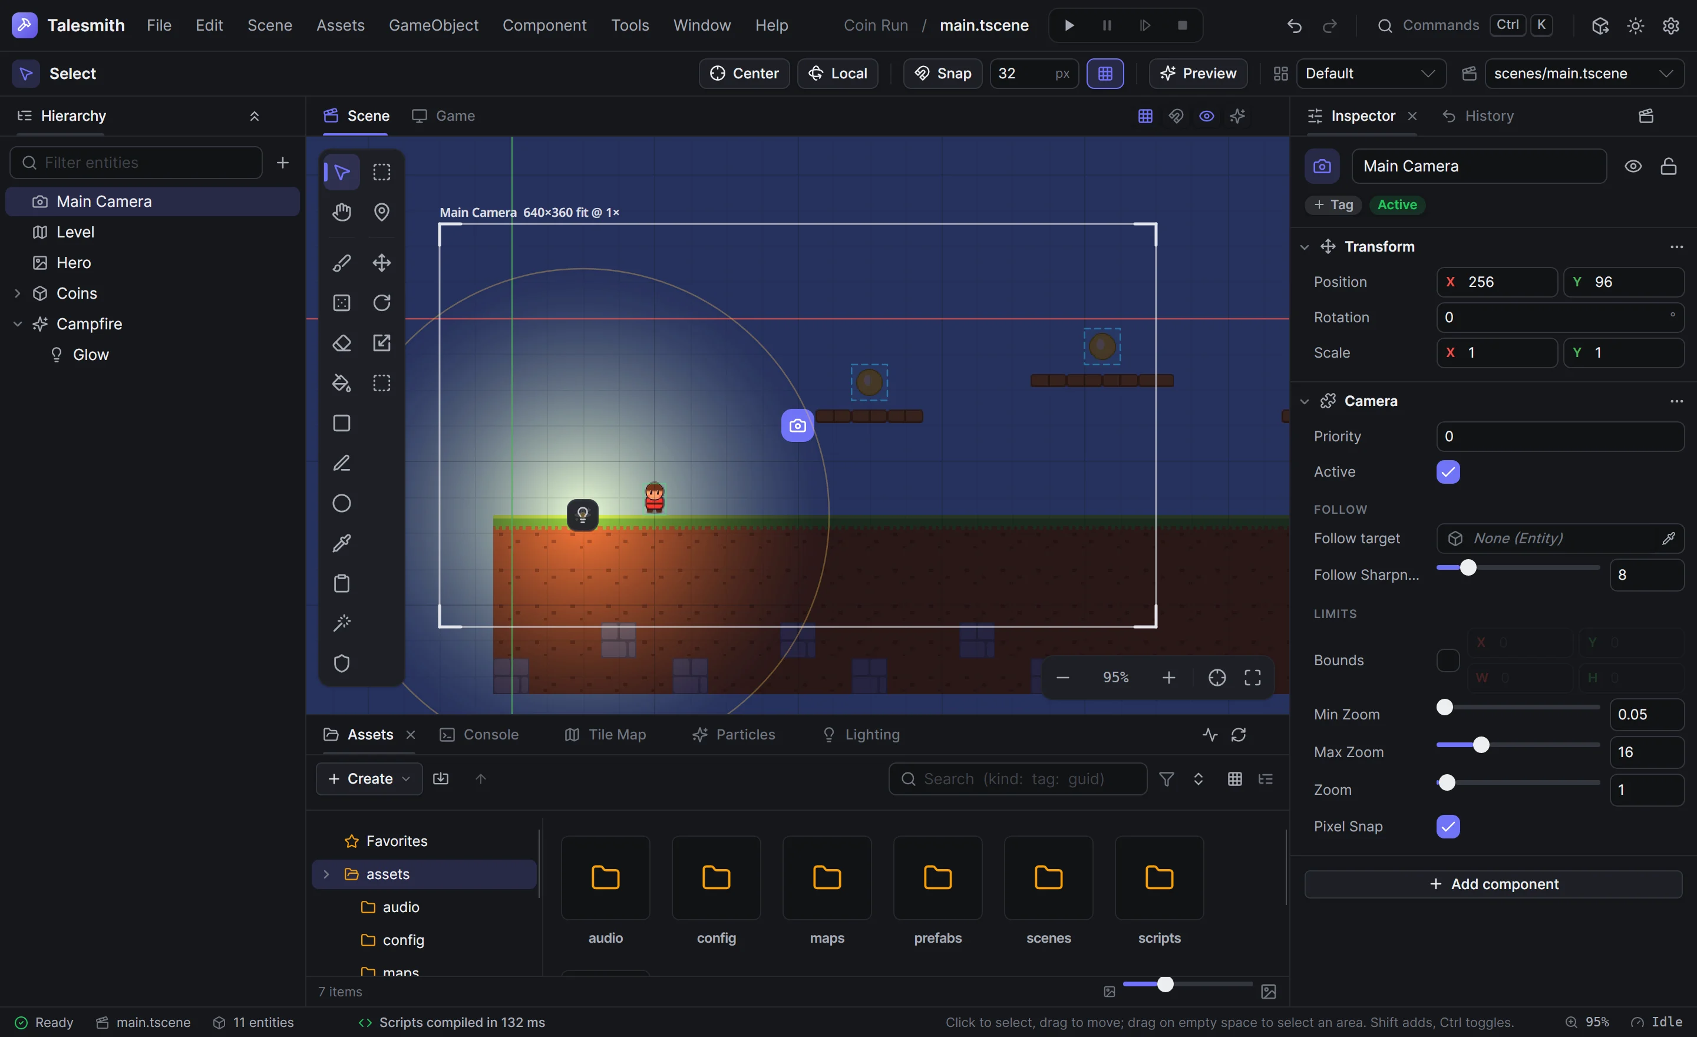Open the scenes/main.tscene dropdown
The width and height of the screenshot is (1697, 1037).
pyautogui.click(x=1584, y=73)
